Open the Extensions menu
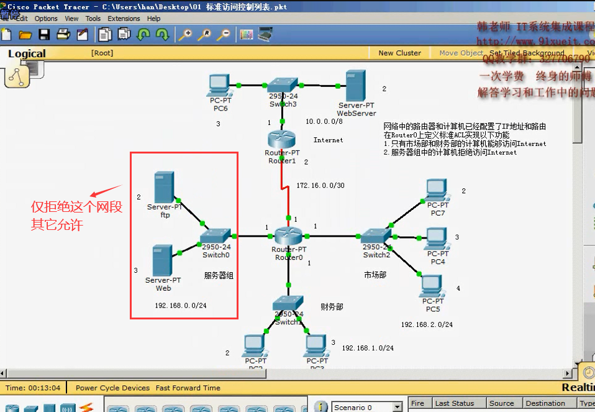Screen dimensions: 595x412 pyautogui.click(x=124, y=19)
